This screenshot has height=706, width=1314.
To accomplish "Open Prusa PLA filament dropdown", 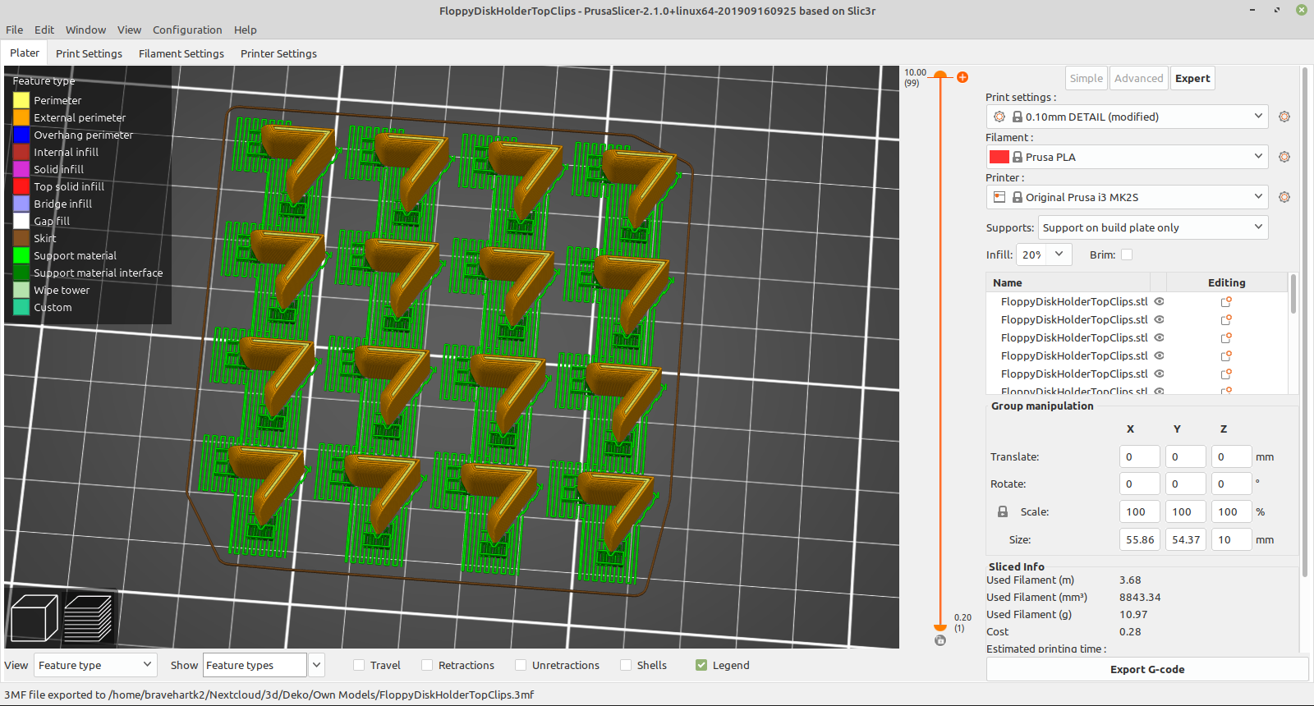I will point(1127,157).
